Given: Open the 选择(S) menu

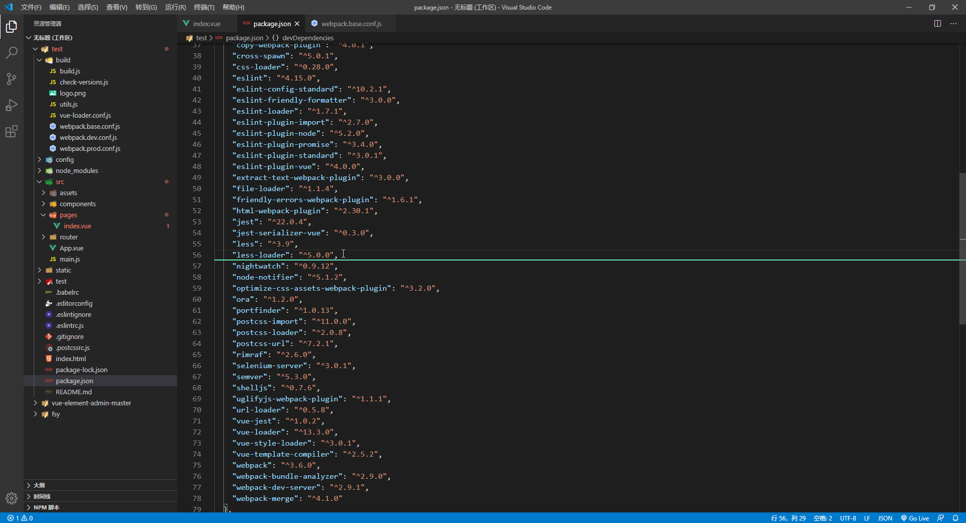Looking at the screenshot, I should [88, 7].
